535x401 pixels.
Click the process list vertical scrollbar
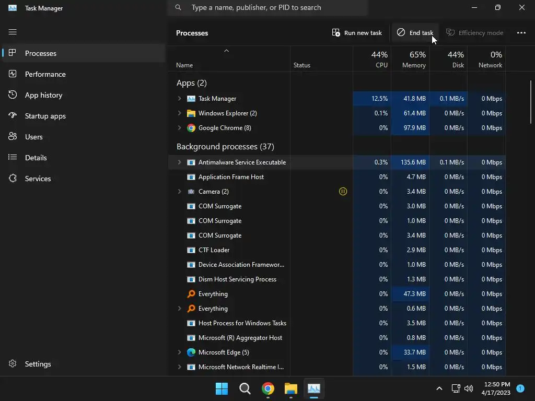point(531,102)
